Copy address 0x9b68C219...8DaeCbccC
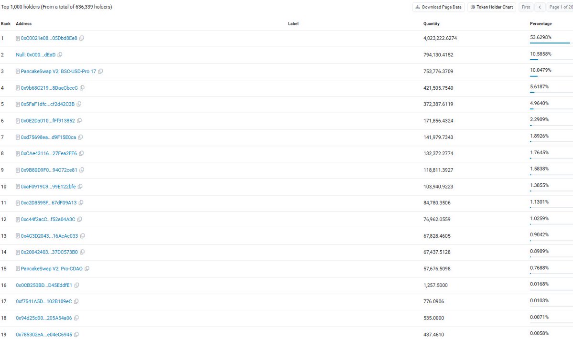This screenshot has width=573, height=339. (82, 88)
